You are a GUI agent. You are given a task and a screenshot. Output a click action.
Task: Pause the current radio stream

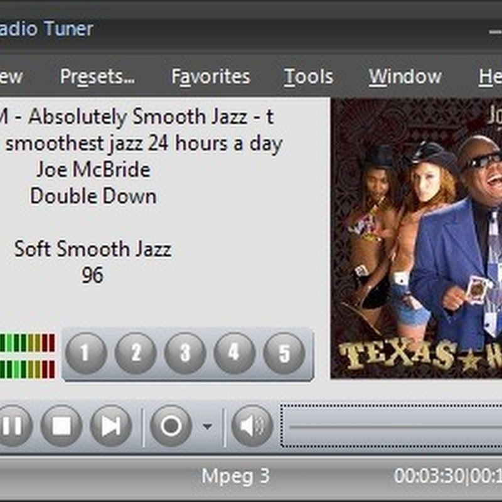click(x=11, y=426)
